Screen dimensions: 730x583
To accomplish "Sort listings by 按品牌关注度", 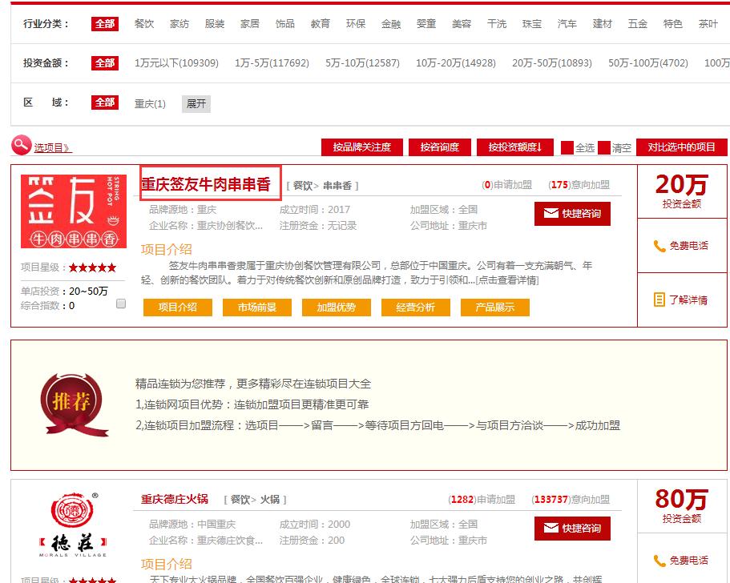I will coord(362,147).
